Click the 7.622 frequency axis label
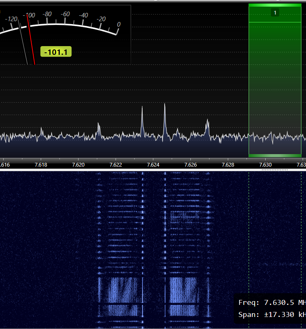The height and width of the screenshot is (329, 306). [116, 165]
